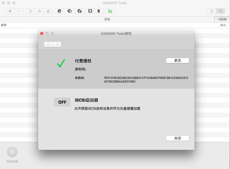Click the 系统ID hash string text
Viewport: 230px width, 169px height.
[146, 80]
